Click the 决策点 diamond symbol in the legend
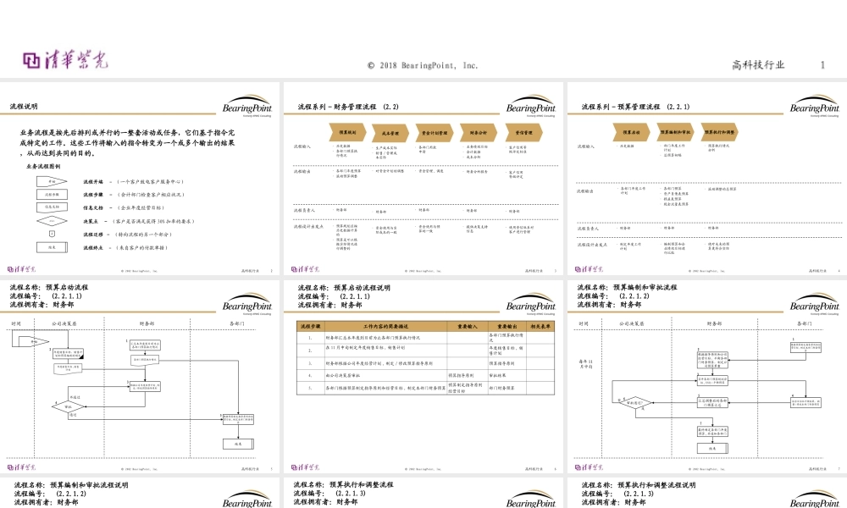This screenshot has width=847, height=508. tap(52, 220)
